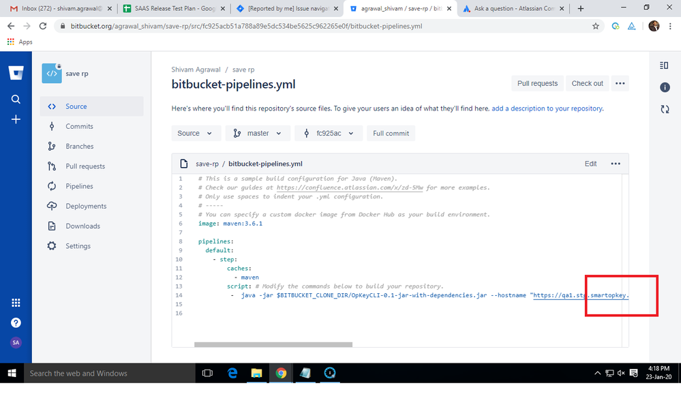The height and width of the screenshot is (405, 681).
Task: Click the Shivam Agrawal breadcrumb link
Action: pos(196,70)
